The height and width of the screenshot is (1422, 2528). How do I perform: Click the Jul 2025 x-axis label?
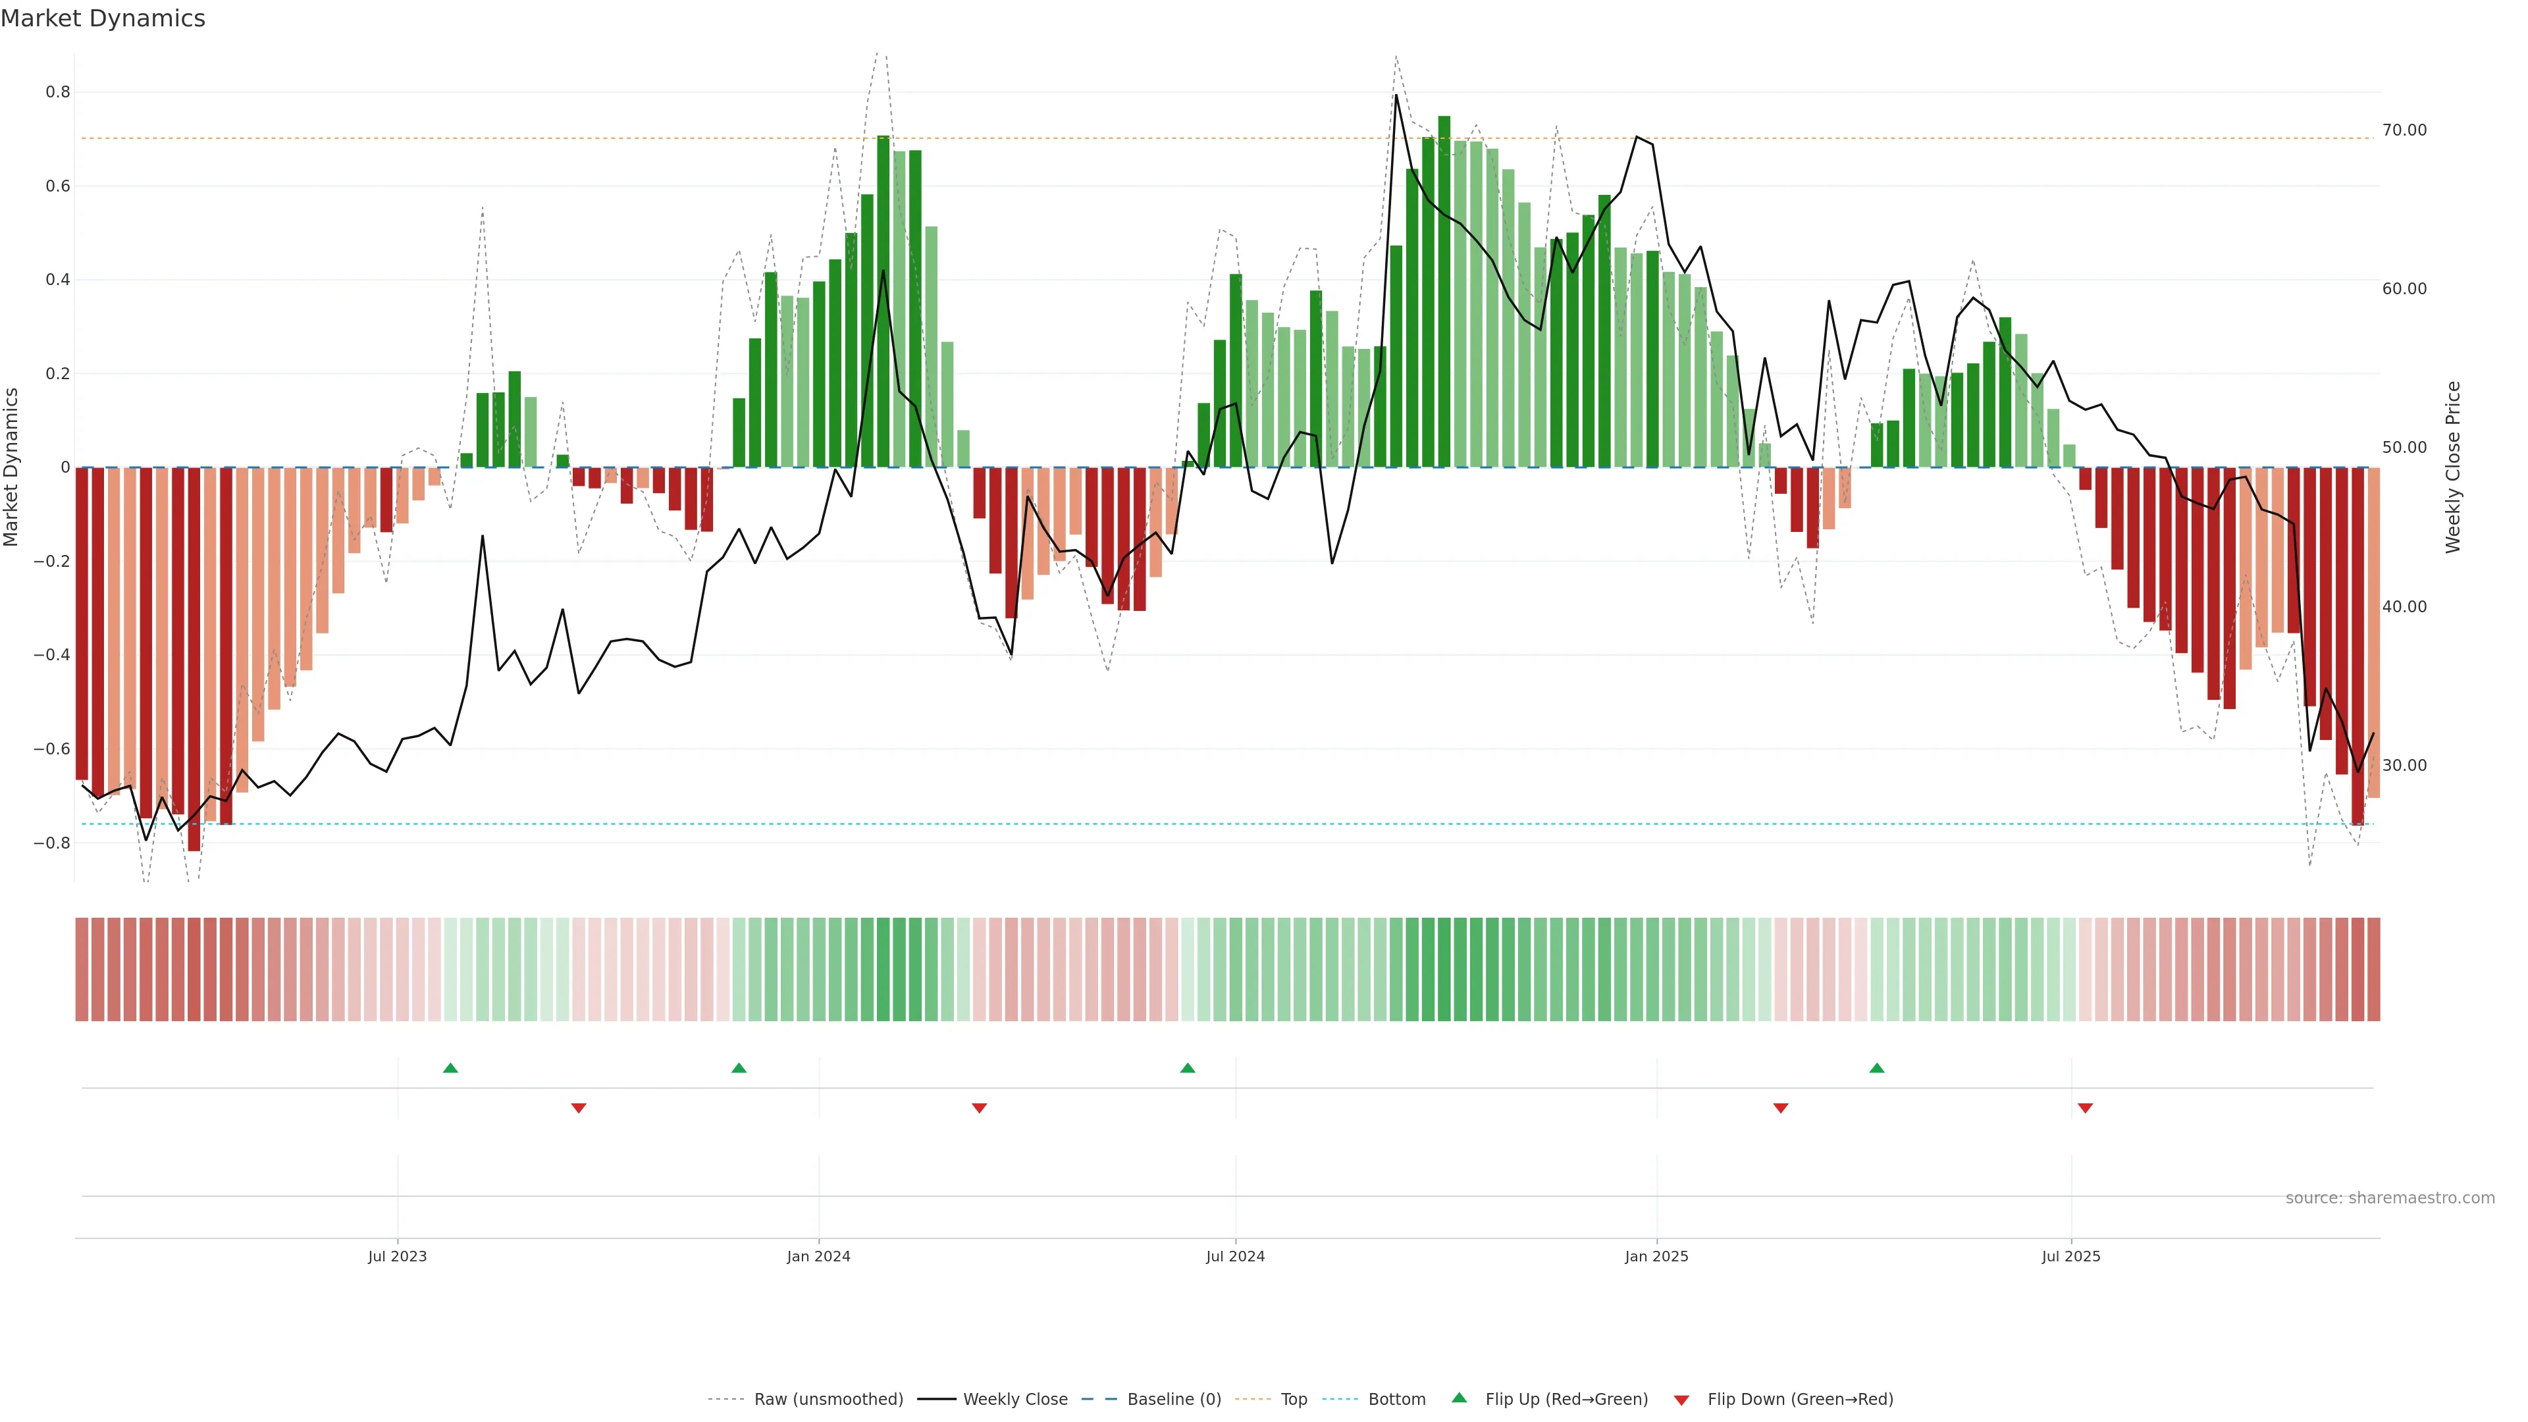pyautogui.click(x=2070, y=1256)
